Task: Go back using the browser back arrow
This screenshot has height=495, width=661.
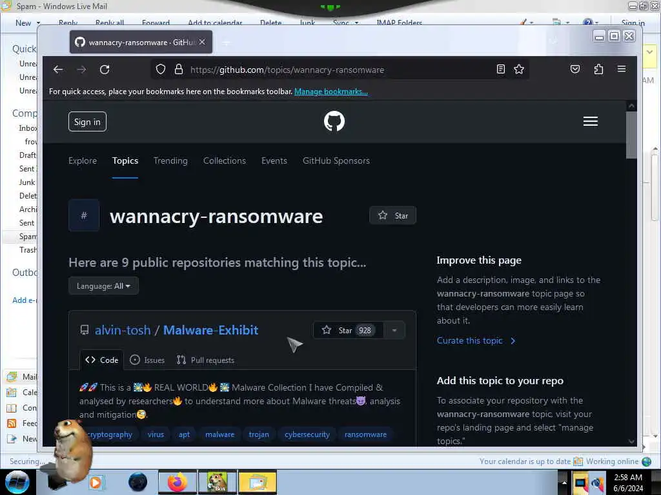Action: (58, 70)
